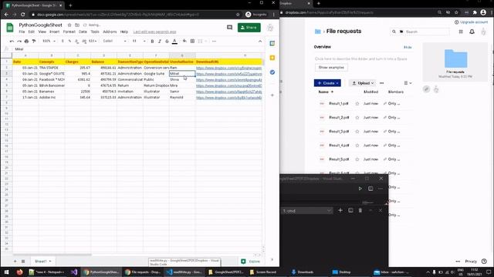Open the all sheets list icon

[23, 262]
